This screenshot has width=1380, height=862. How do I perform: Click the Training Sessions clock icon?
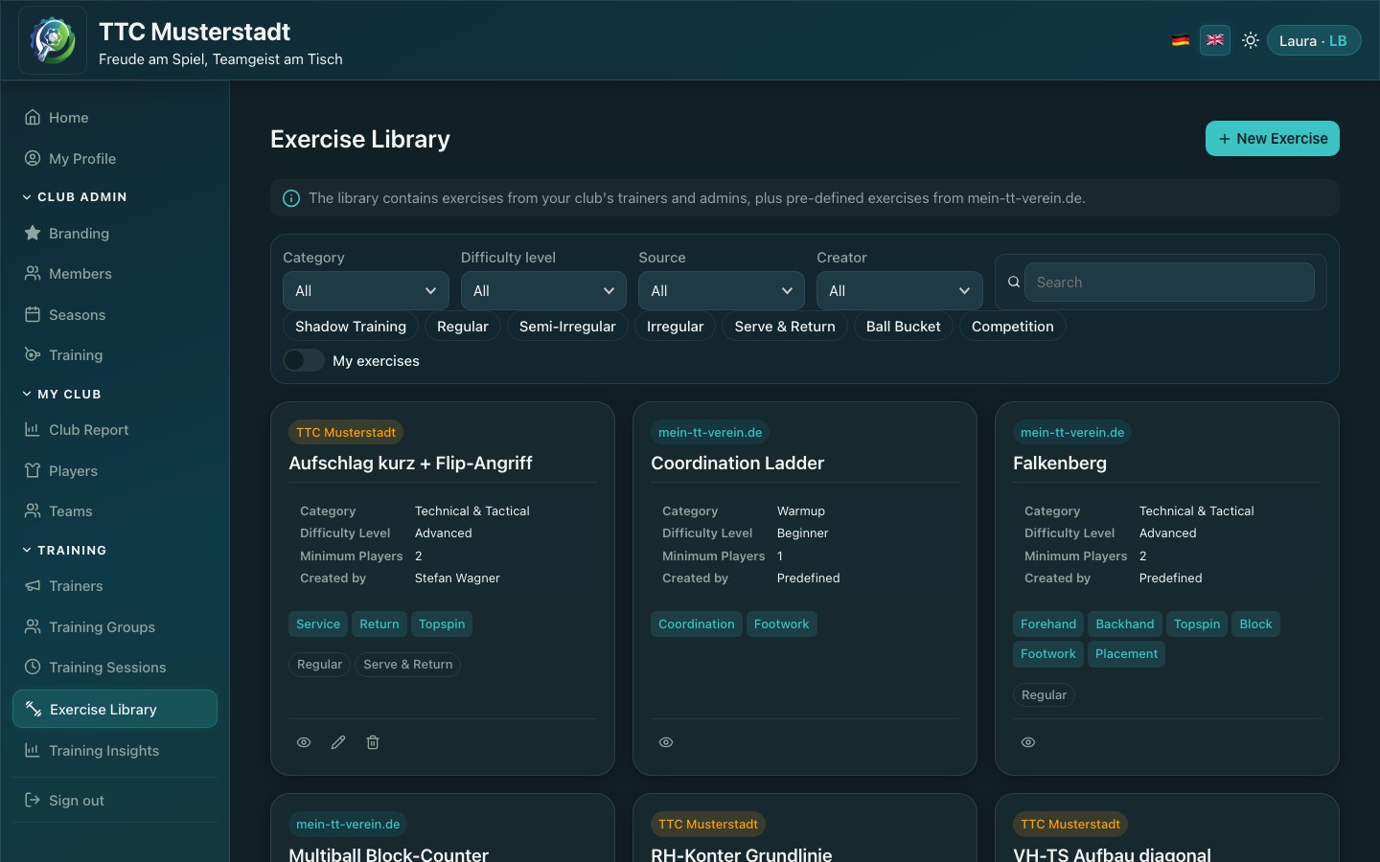[x=33, y=668]
